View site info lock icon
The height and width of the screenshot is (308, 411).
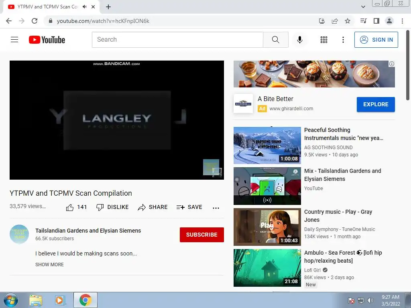click(x=51, y=21)
